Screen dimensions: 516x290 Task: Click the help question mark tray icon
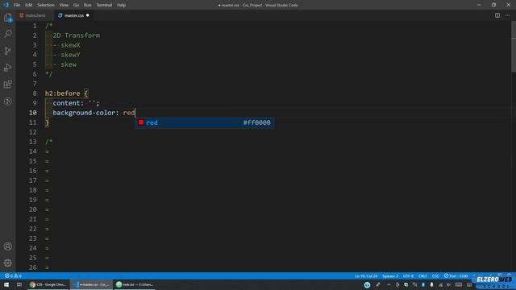click(368, 284)
